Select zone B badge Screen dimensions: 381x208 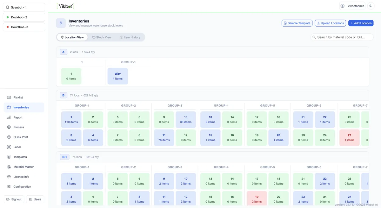tap(63, 95)
